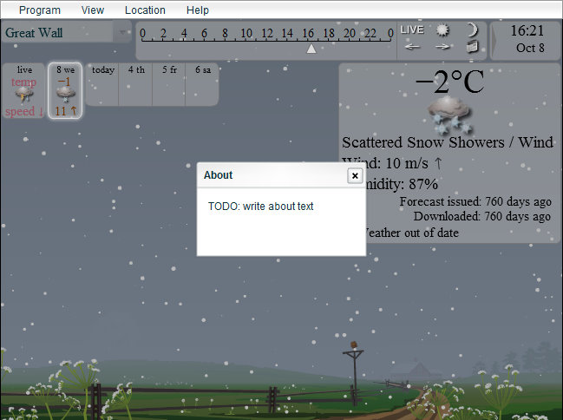Expand the Great Wall location dropdown

[122, 32]
